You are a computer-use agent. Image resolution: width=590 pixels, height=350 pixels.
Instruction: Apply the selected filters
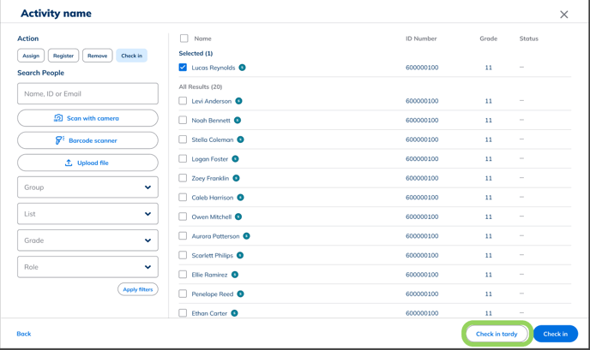138,289
